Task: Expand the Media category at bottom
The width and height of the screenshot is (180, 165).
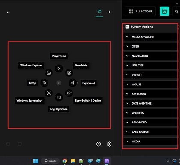Action: (150, 141)
